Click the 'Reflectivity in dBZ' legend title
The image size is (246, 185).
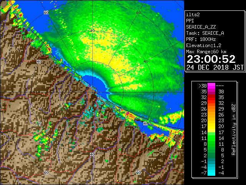(x=233, y=129)
